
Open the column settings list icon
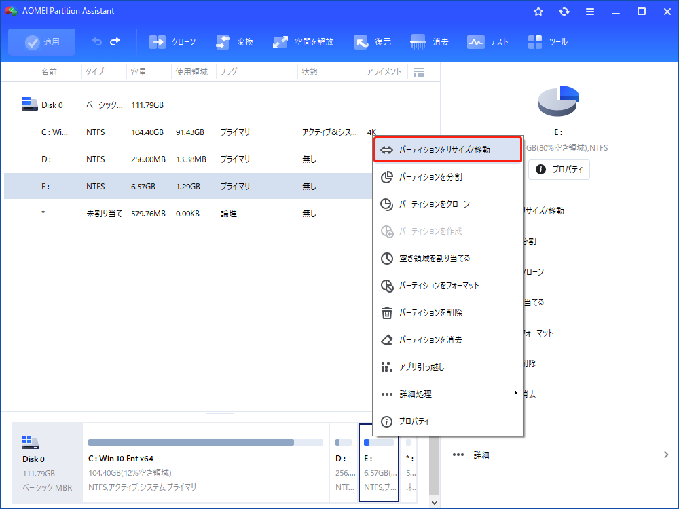pos(419,72)
